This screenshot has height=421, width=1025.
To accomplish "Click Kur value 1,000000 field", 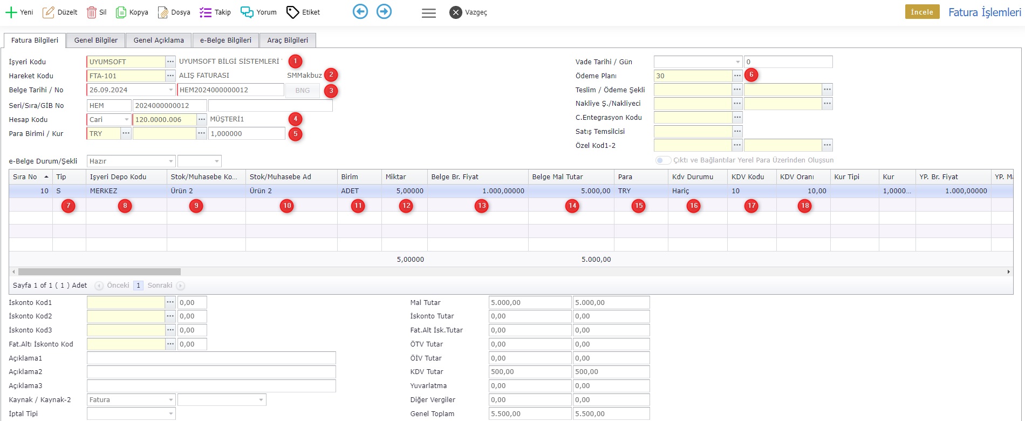I will pos(247,133).
